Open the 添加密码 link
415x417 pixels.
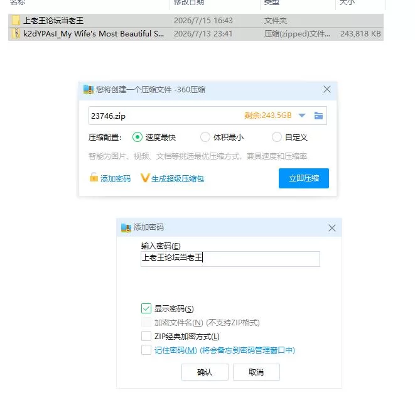click(x=116, y=179)
